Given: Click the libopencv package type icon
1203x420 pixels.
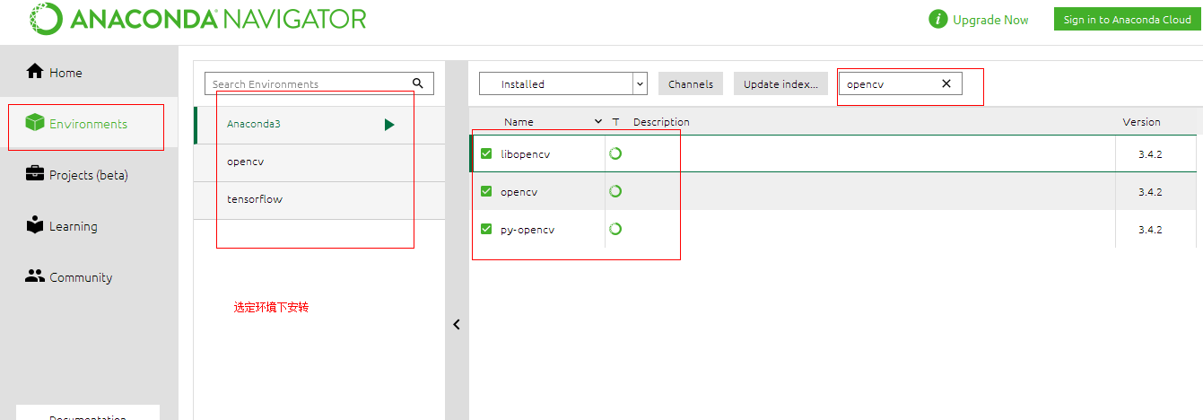Looking at the screenshot, I should coord(615,153).
